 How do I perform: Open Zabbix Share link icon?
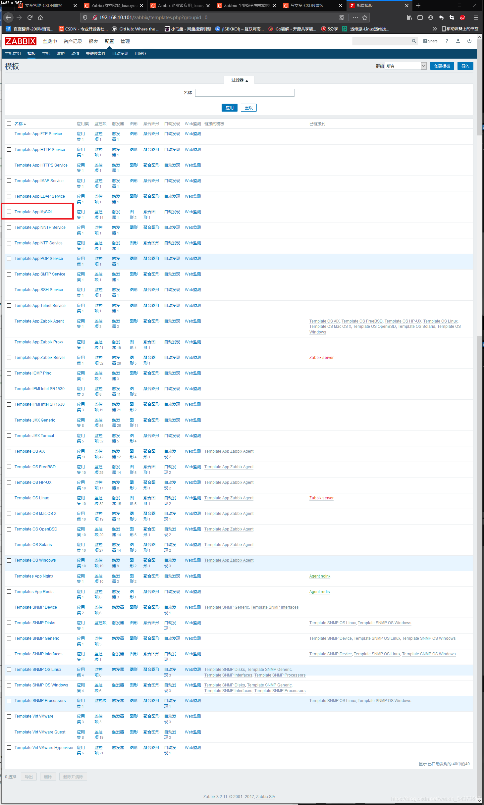(x=431, y=41)
